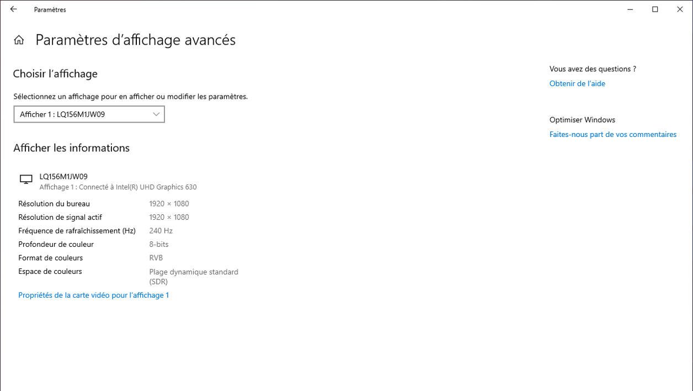
Task: Click the back arrow in the title bar
Action: 14,9
